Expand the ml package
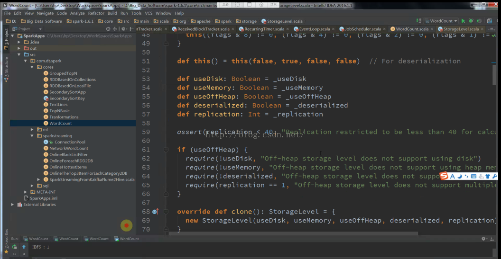This screenshot has width=501, height=259. click(x=32, y=130)
